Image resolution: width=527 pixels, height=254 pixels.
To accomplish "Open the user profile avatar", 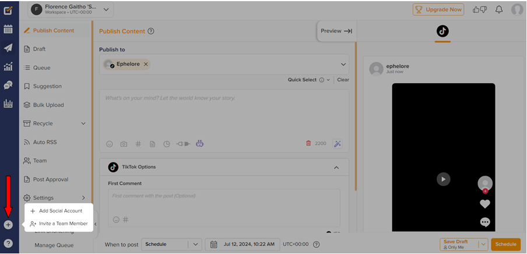I will coord(517,9).
